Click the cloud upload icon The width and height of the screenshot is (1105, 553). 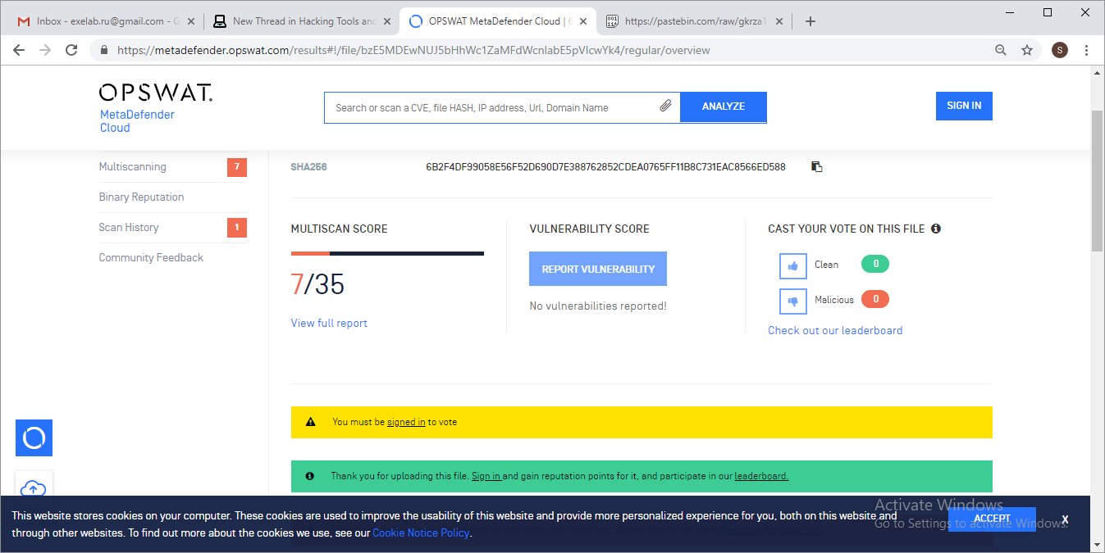tap(34, 489)
